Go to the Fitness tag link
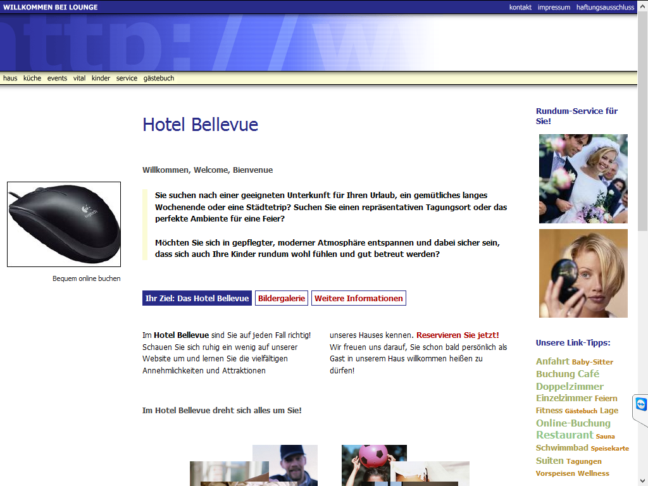Screen dimensions: 648x486 click(549, 411)
